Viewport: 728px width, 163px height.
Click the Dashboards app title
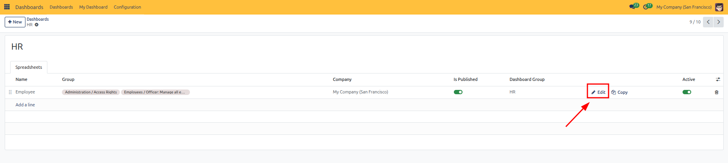click(29, 7)
